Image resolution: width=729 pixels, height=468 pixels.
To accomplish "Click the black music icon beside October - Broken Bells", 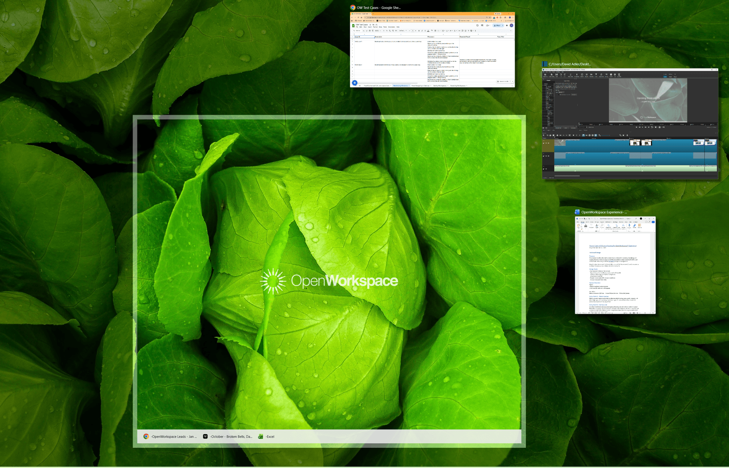I will tap(205, 436).
